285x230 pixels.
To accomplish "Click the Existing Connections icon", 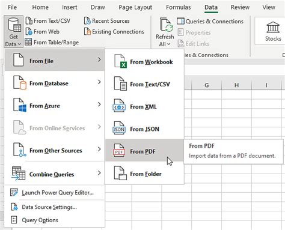I will tap(87, 32).
